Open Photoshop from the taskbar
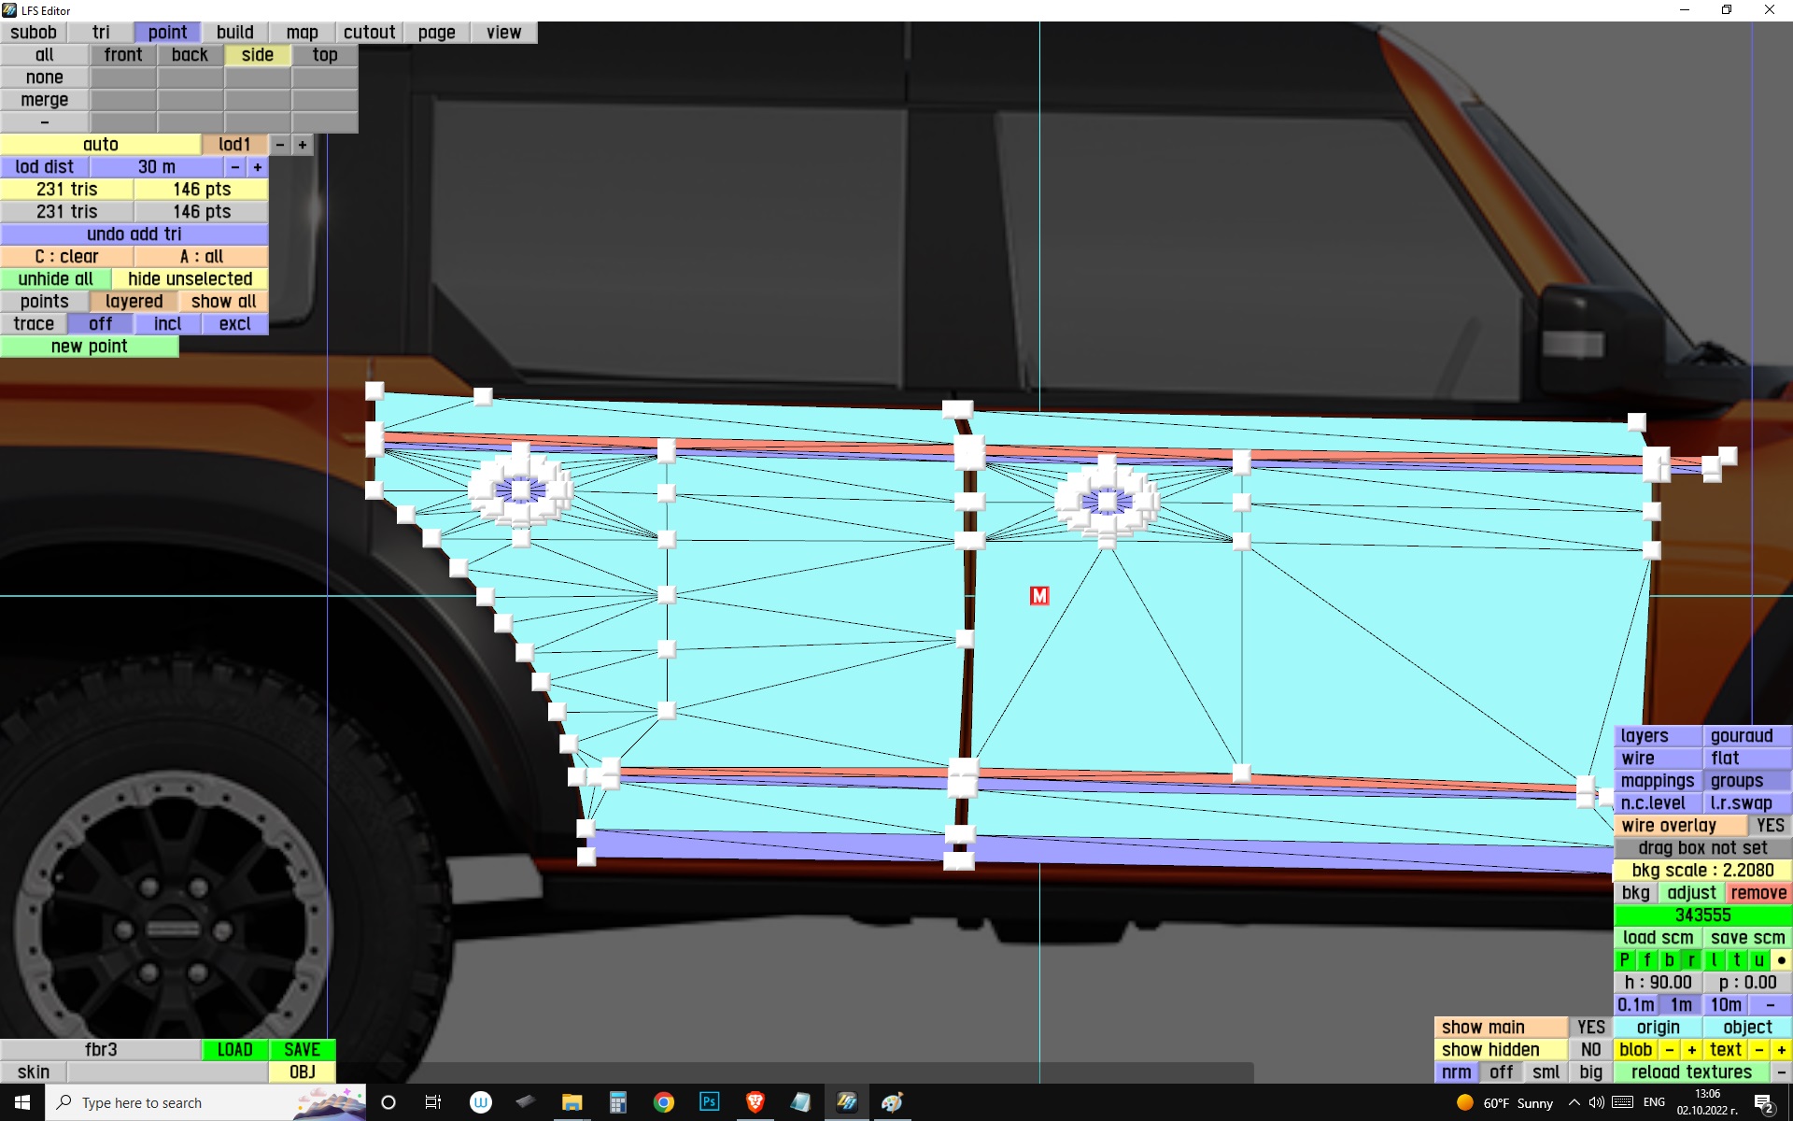 click(x=709, y=1102)
